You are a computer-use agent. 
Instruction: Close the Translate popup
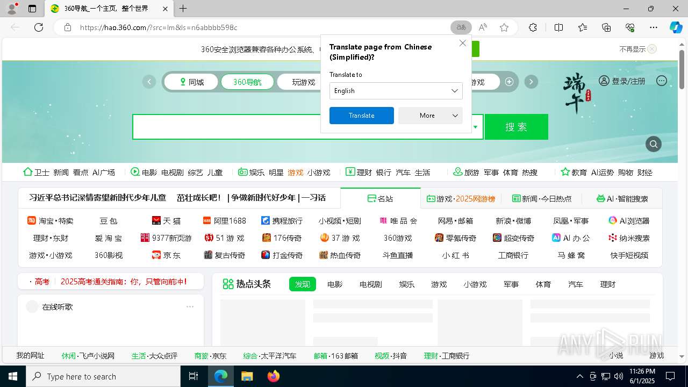click(x=462, y=43)
